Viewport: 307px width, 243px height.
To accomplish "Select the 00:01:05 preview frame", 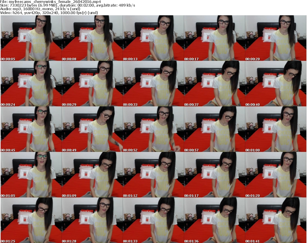I will click(31, 175).
